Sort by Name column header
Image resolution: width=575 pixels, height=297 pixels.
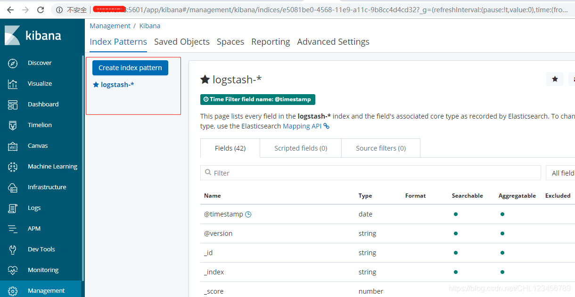coord(213,196)
